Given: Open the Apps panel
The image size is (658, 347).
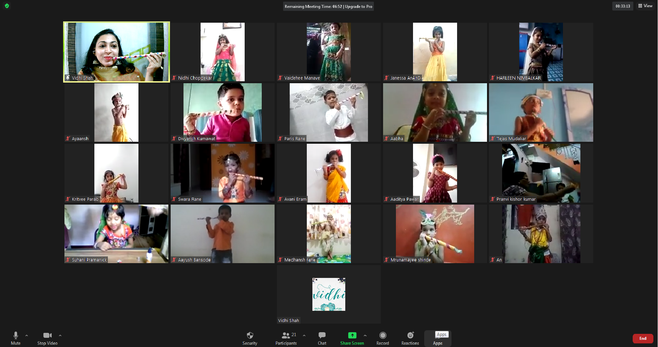Looking at the screenshot, I should click(438, 338).
